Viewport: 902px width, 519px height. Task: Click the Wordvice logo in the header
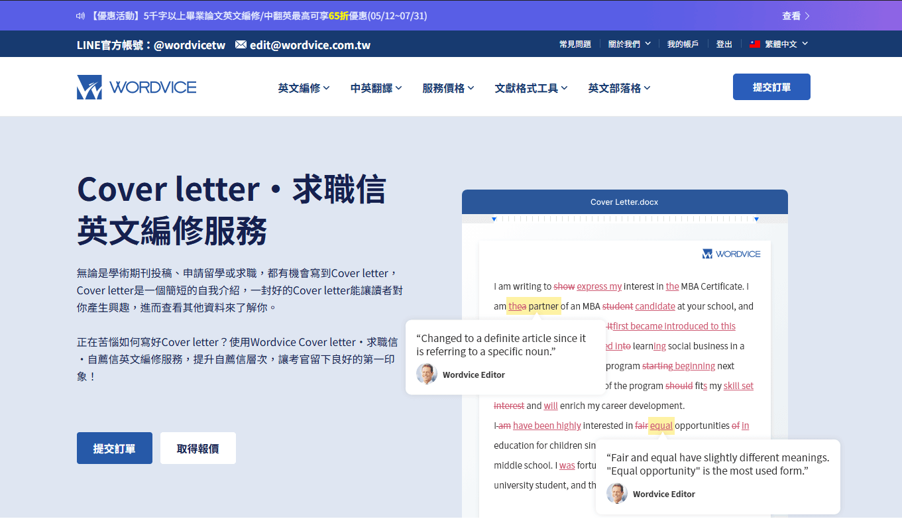136,86
